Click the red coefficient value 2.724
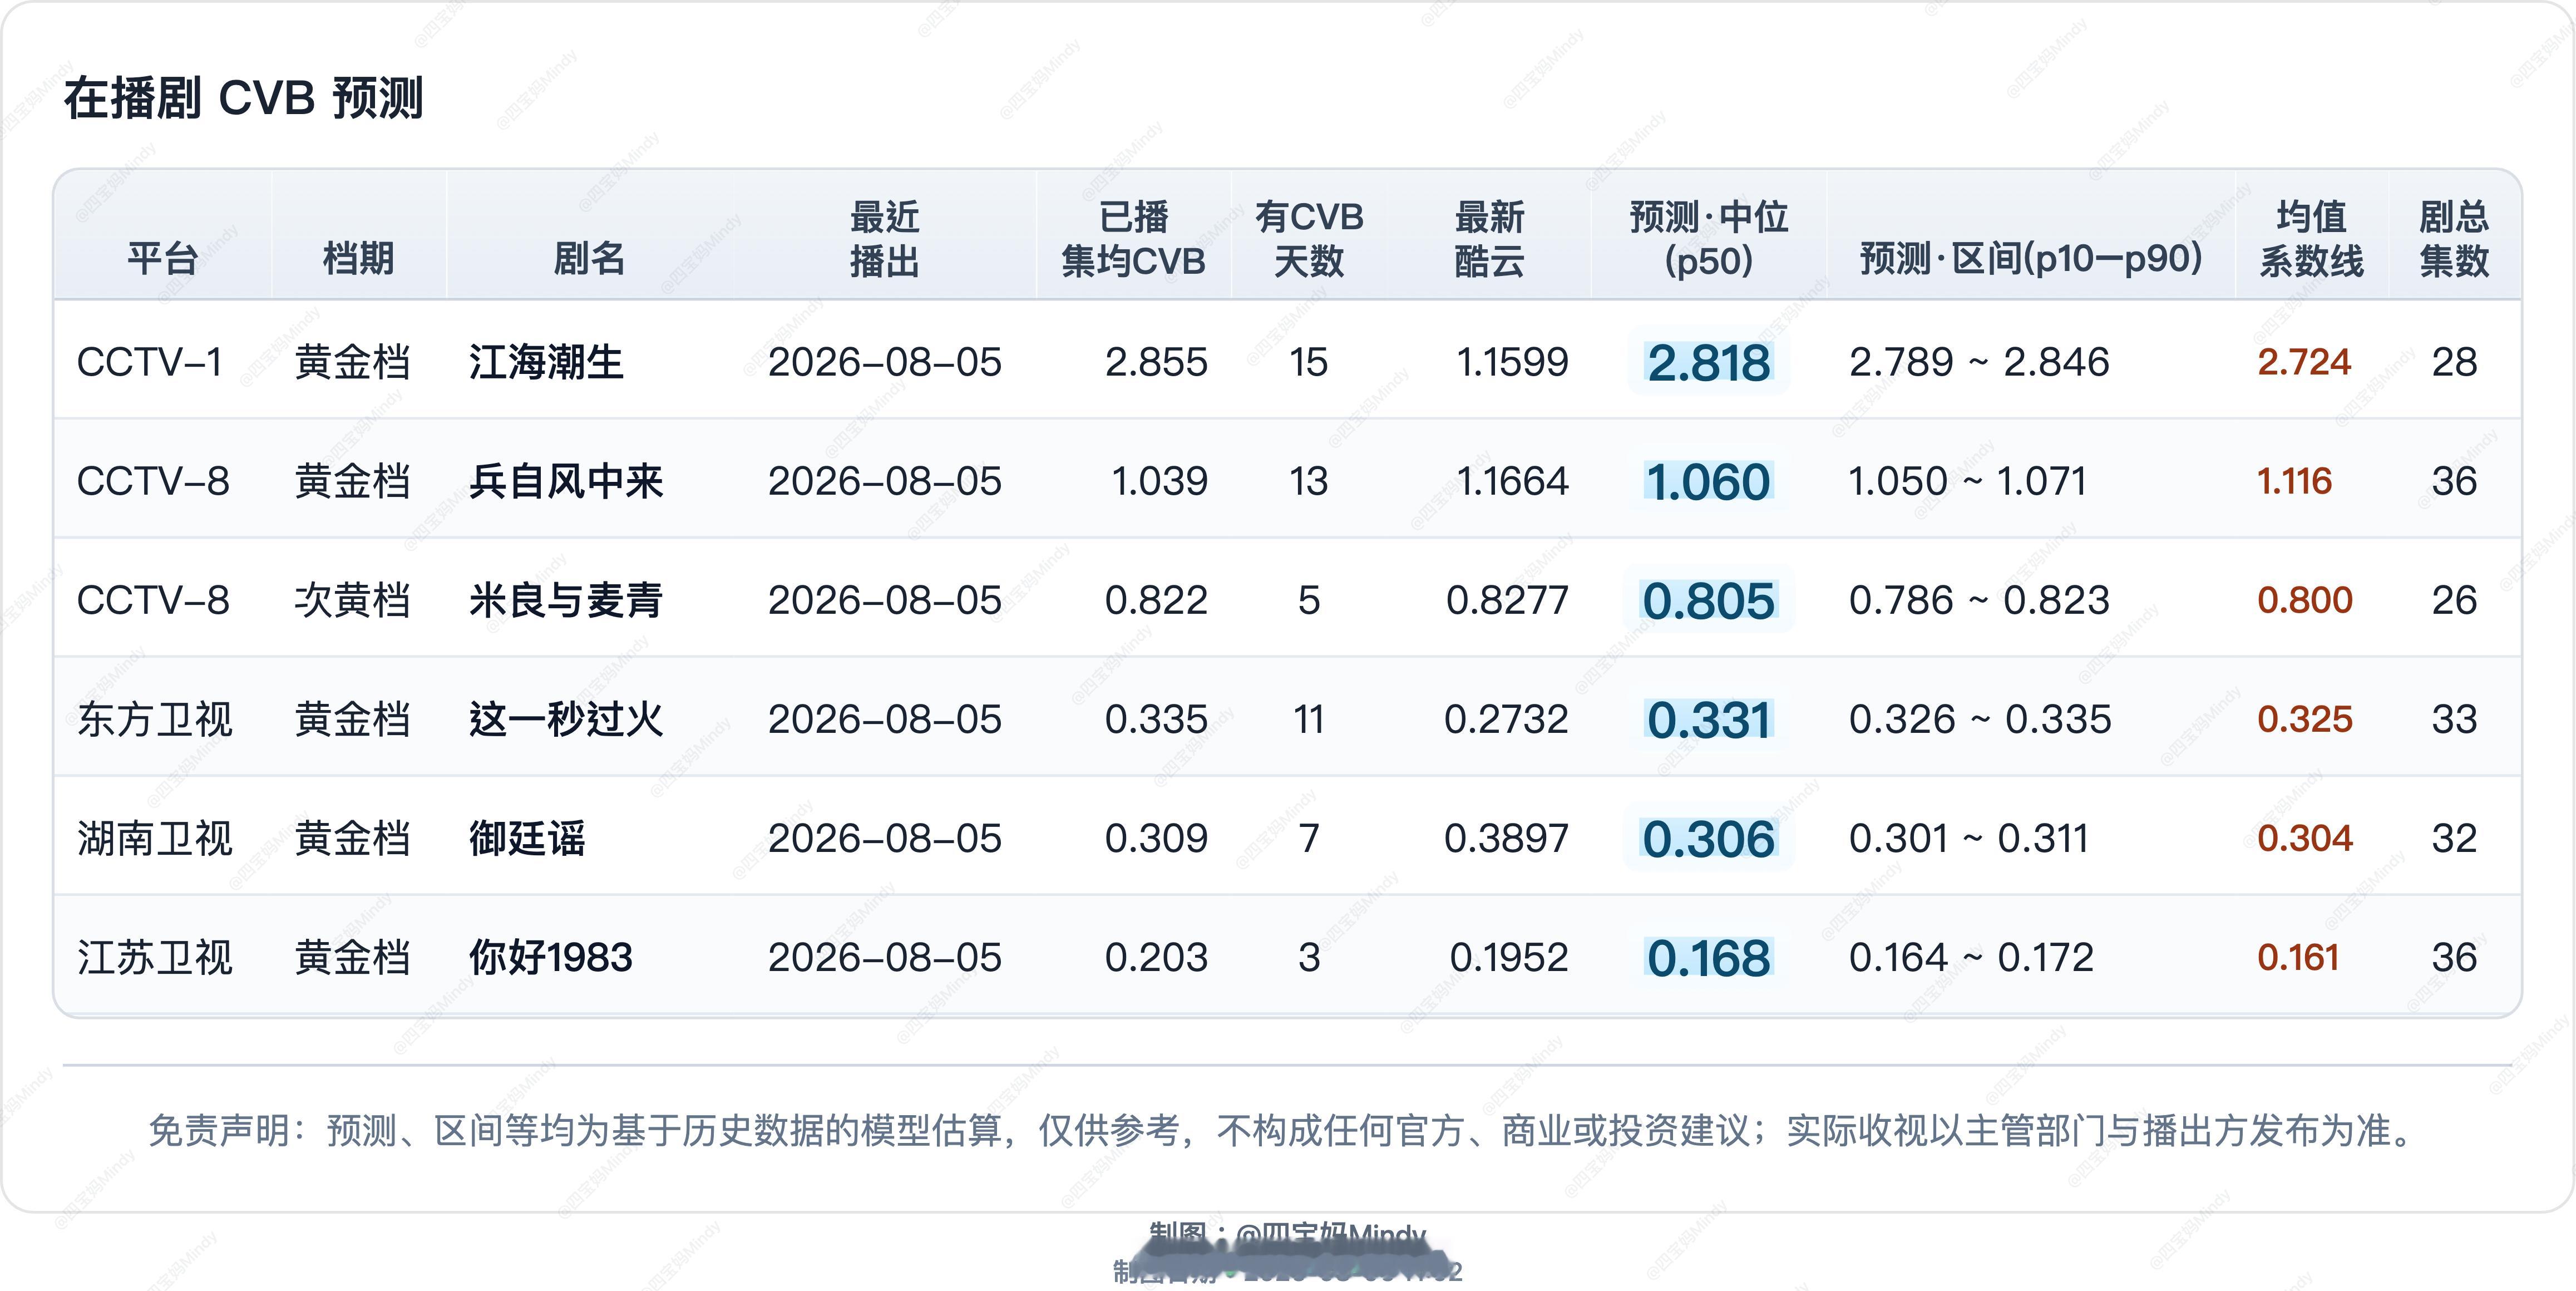Screen dimensions: 2576x1291 pyautogui.click(x=2304, y=362)
